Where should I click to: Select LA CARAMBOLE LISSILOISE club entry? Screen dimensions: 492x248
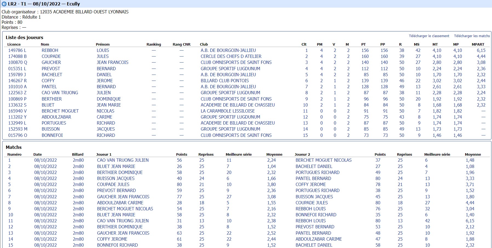click(x=228, y=111)
